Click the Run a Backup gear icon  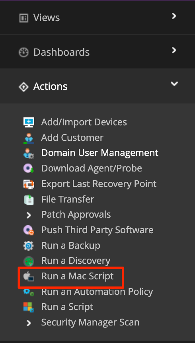29,246
